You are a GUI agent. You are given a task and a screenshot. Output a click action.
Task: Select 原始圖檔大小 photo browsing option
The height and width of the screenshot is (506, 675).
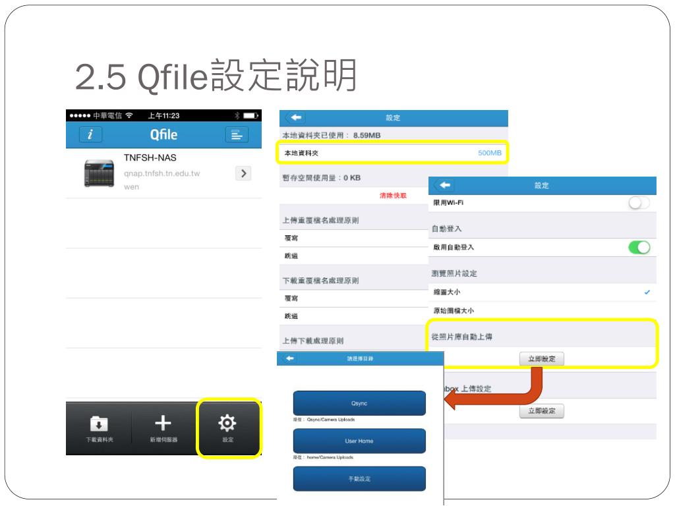[x=543, y=311]
